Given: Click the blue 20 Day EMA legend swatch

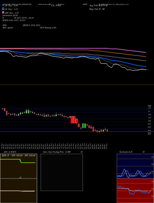Looking at the screenshot, I should [x=3, y=5].
